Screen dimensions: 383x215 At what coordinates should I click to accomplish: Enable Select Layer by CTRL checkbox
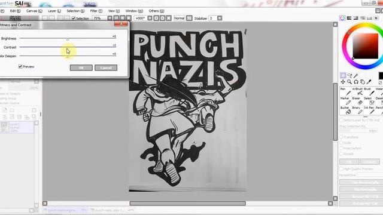pos(342,120)
